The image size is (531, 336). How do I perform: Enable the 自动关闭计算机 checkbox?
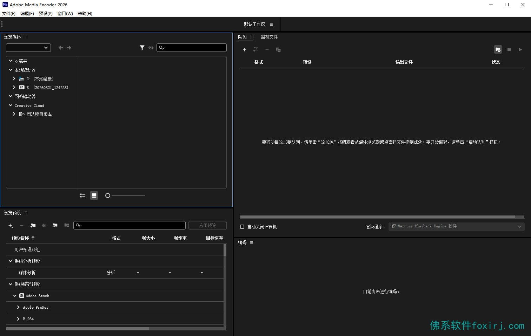tap(242, 227)
